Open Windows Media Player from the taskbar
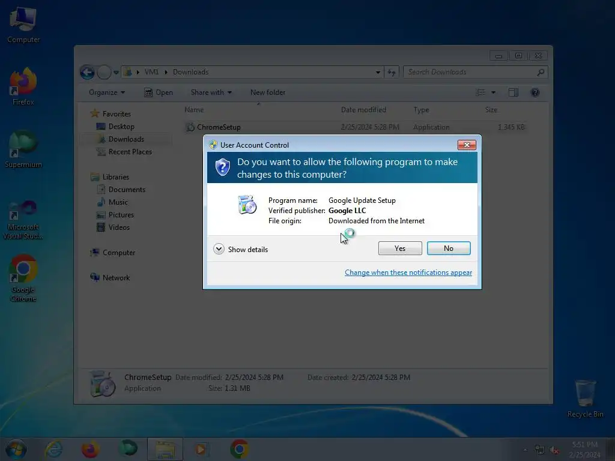 [x=202, y=449]
